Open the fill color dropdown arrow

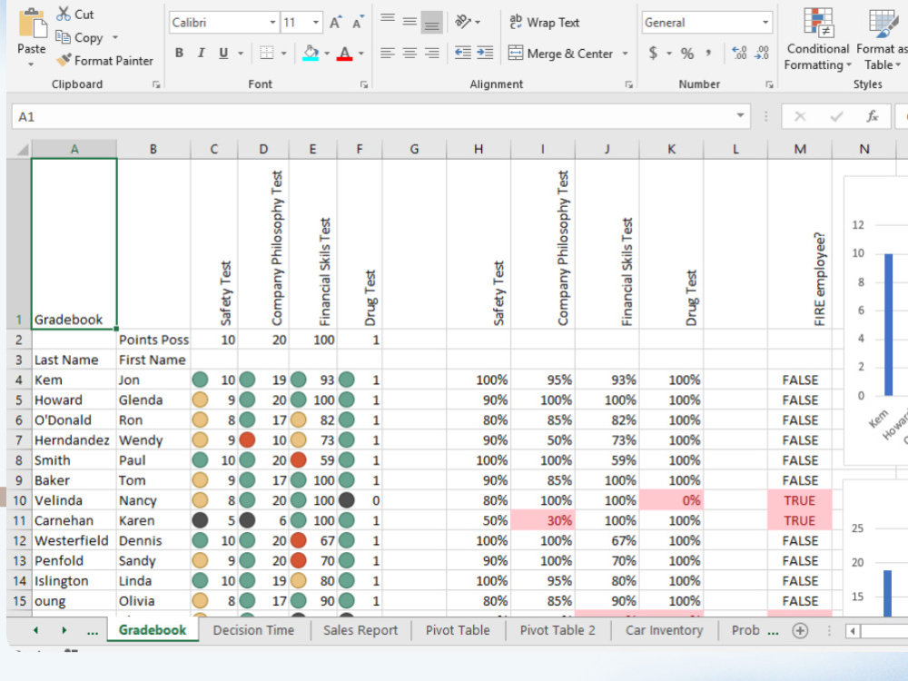(x=327, y=54)
